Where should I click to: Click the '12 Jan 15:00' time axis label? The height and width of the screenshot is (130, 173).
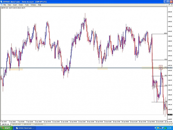(x=64, y=122)
